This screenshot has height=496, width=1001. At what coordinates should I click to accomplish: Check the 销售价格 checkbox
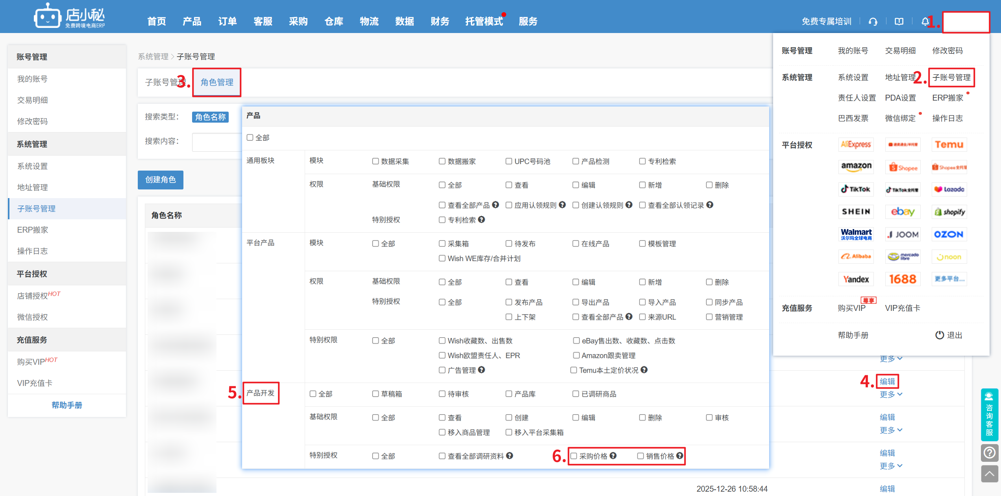tap(640, 456)
